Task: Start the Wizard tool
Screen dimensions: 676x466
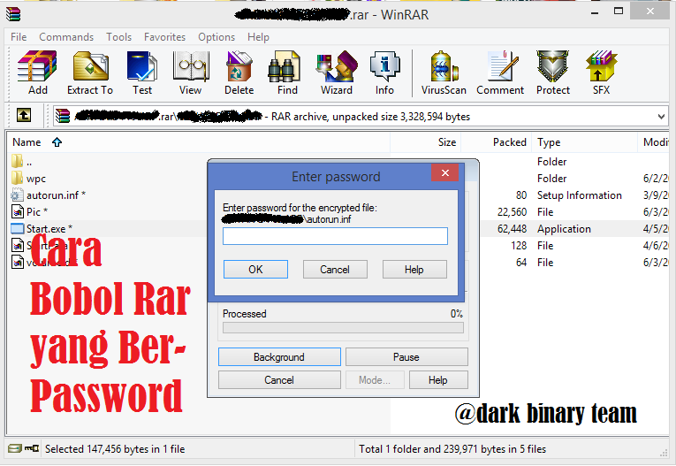Action: 337,72
